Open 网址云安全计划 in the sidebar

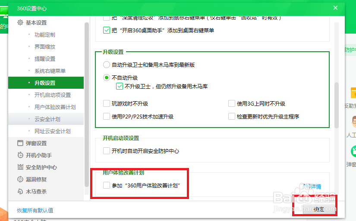[53, 131]
